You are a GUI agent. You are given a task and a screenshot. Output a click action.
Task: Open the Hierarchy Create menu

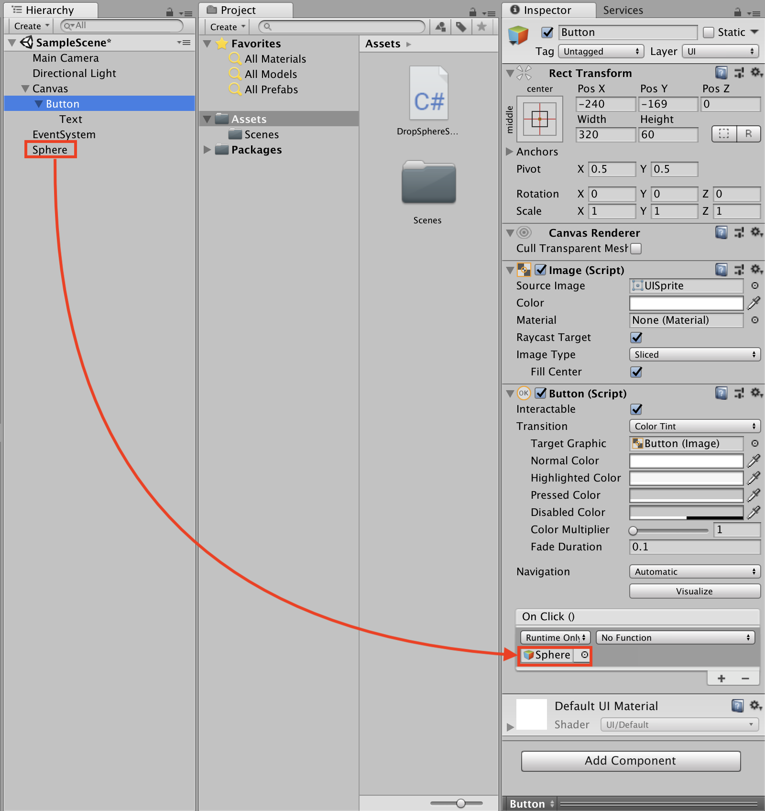pos(32,26)
